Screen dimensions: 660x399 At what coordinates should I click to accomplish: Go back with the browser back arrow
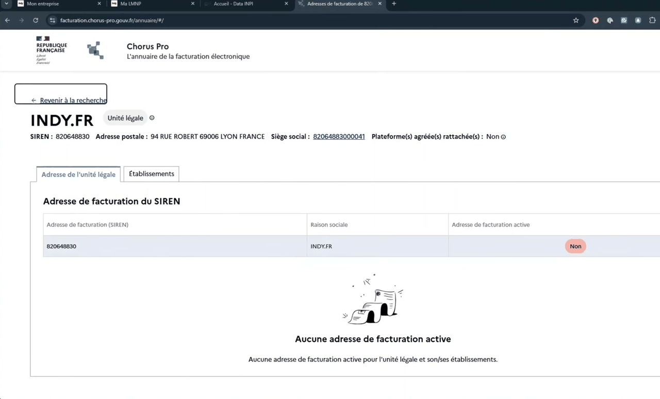(x=7, y=21)
